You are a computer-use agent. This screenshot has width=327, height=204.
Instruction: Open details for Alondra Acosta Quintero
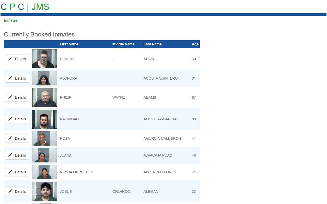pyautogui.click(x=17, y=78)
